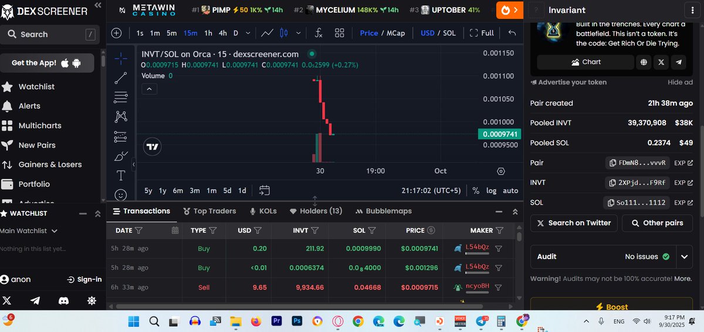Open DEX Screener Telegram from sidebar

[x=35, y=300]
